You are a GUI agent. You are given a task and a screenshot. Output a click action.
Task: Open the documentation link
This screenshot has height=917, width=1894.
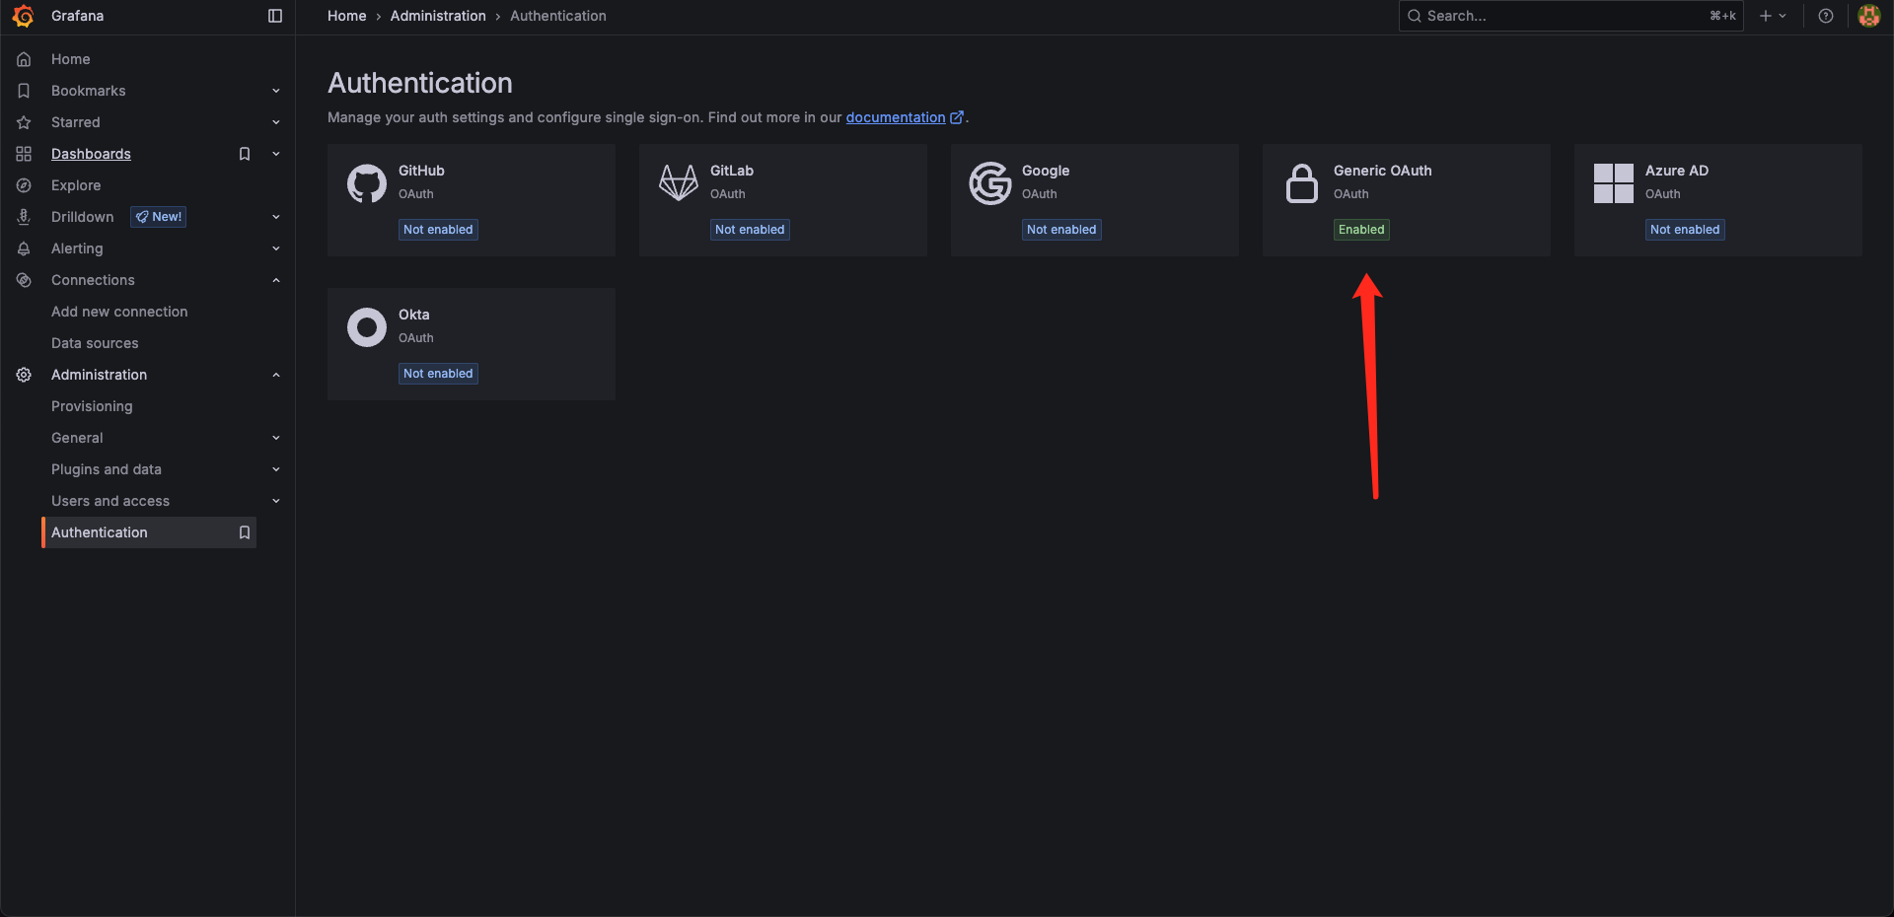pos(896,117)
